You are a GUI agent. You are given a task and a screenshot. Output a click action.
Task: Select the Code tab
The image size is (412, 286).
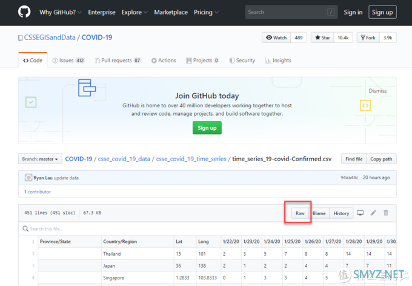(x=33, y=60)
